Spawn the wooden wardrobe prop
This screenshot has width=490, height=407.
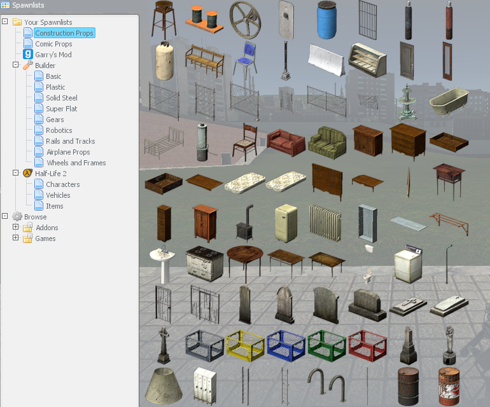(x=205, y=223)
